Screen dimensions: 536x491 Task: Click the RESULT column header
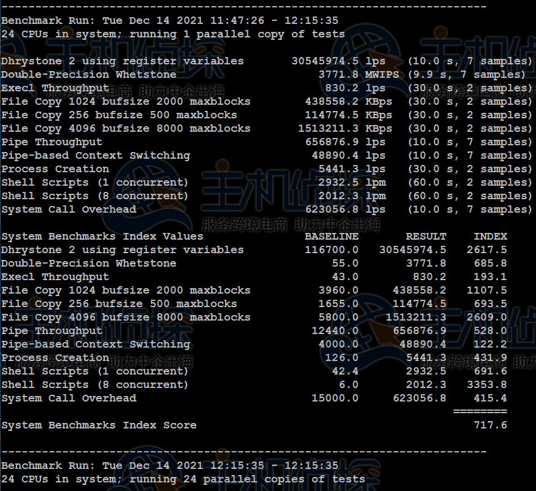point(426,236)
